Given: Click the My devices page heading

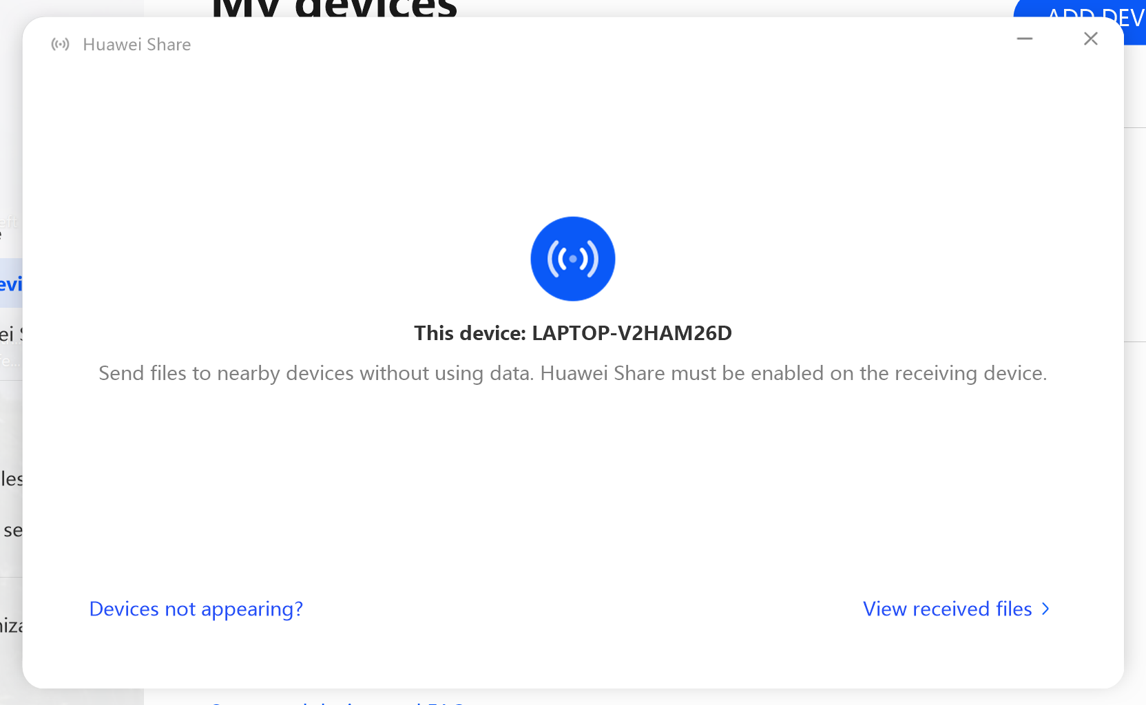Looking at the screenshot, I should tap(335, 8).
